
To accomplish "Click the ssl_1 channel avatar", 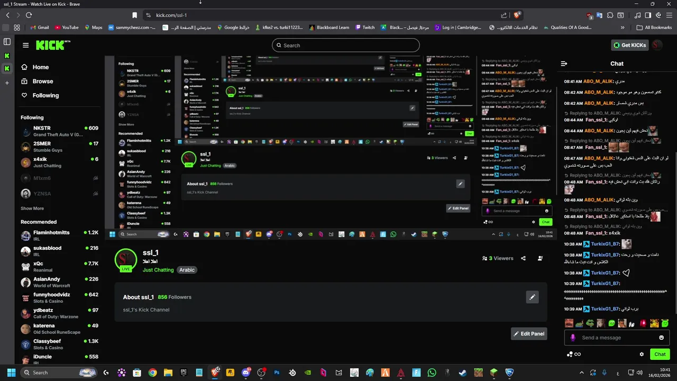I will [x=125, y=260].
